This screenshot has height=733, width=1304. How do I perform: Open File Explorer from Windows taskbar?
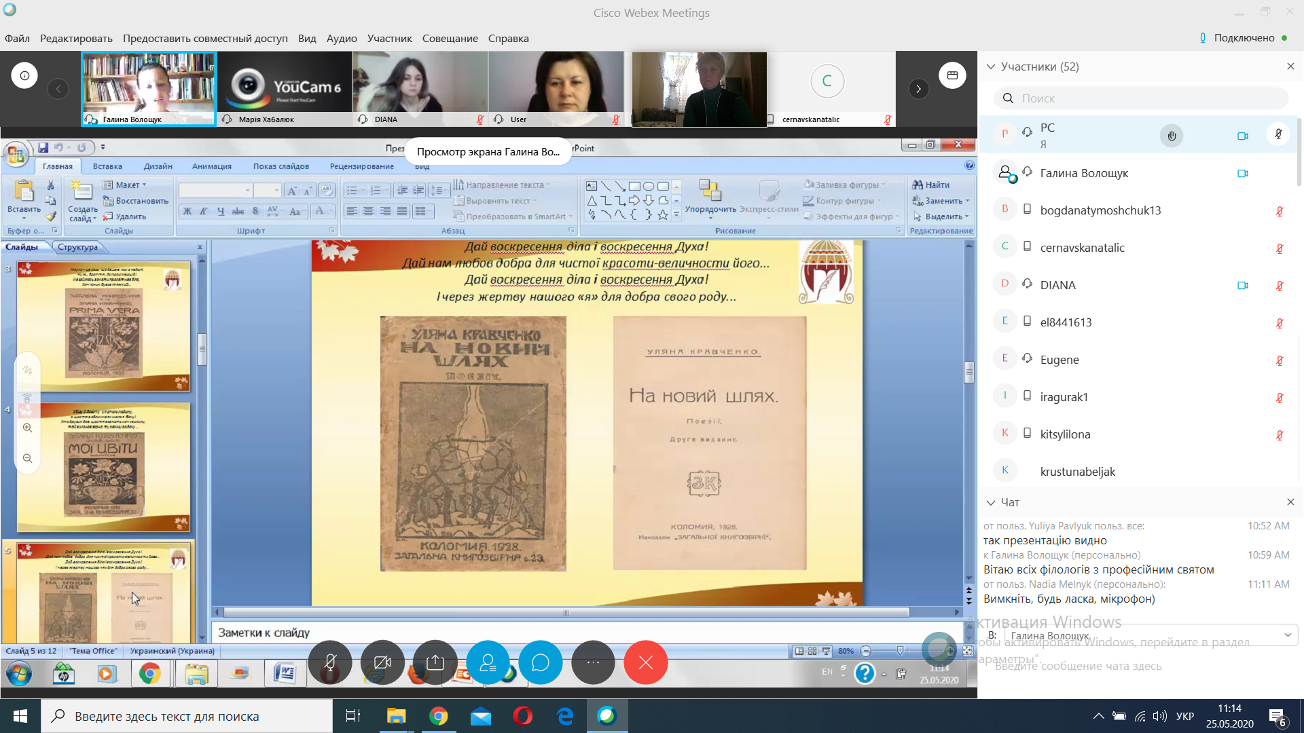(396, 716)
